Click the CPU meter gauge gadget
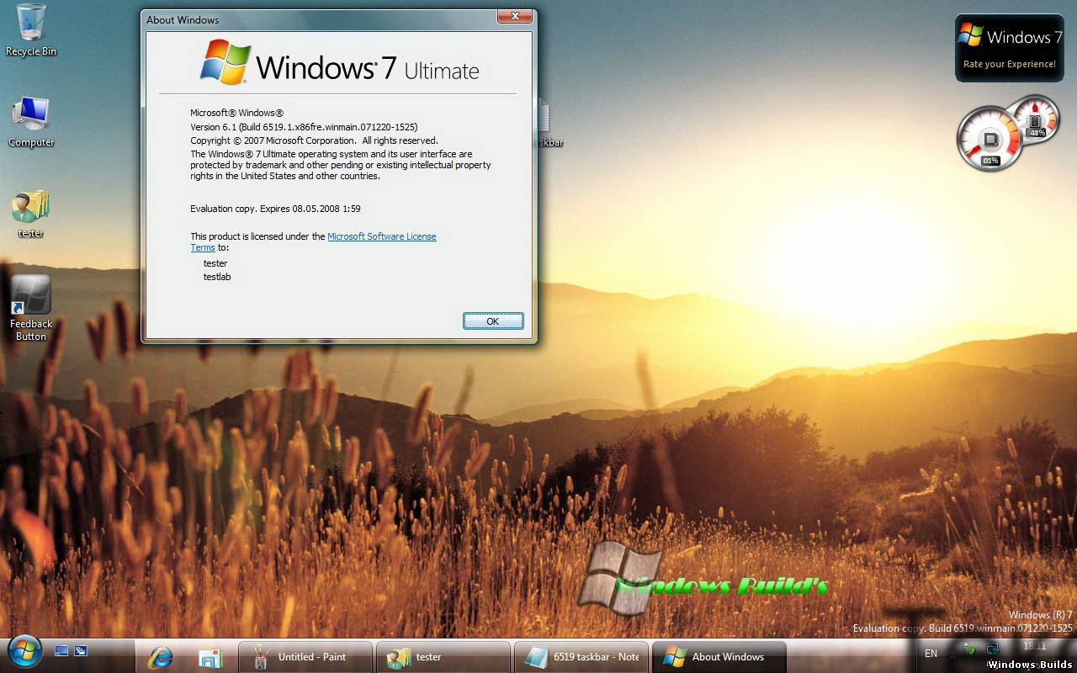This screenshot has width=1077, height=673. click(990, 139)
